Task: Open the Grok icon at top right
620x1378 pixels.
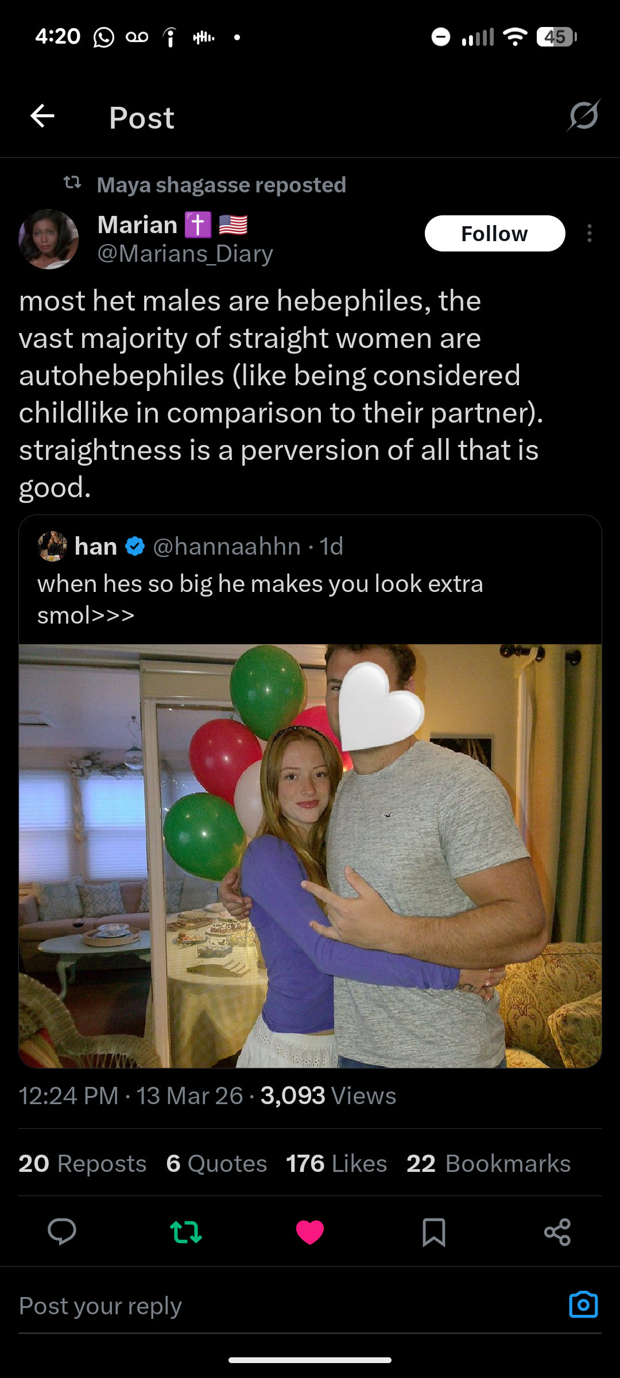Action: coord(583,115)
